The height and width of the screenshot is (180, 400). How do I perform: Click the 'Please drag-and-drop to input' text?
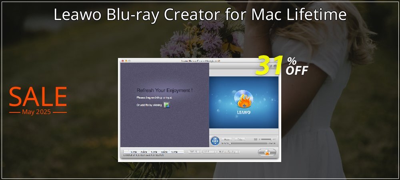(x=154, y=97)
